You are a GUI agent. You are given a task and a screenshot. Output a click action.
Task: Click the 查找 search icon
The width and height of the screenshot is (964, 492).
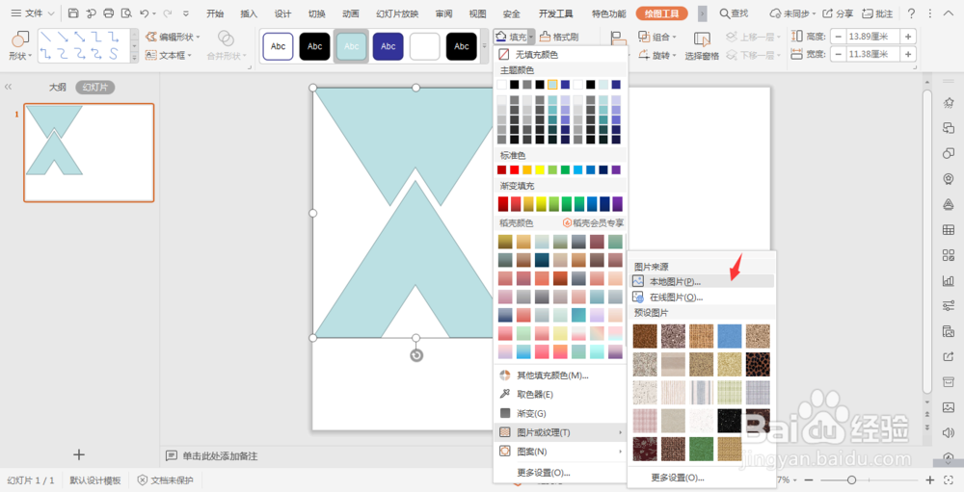(x=724, y=13)
